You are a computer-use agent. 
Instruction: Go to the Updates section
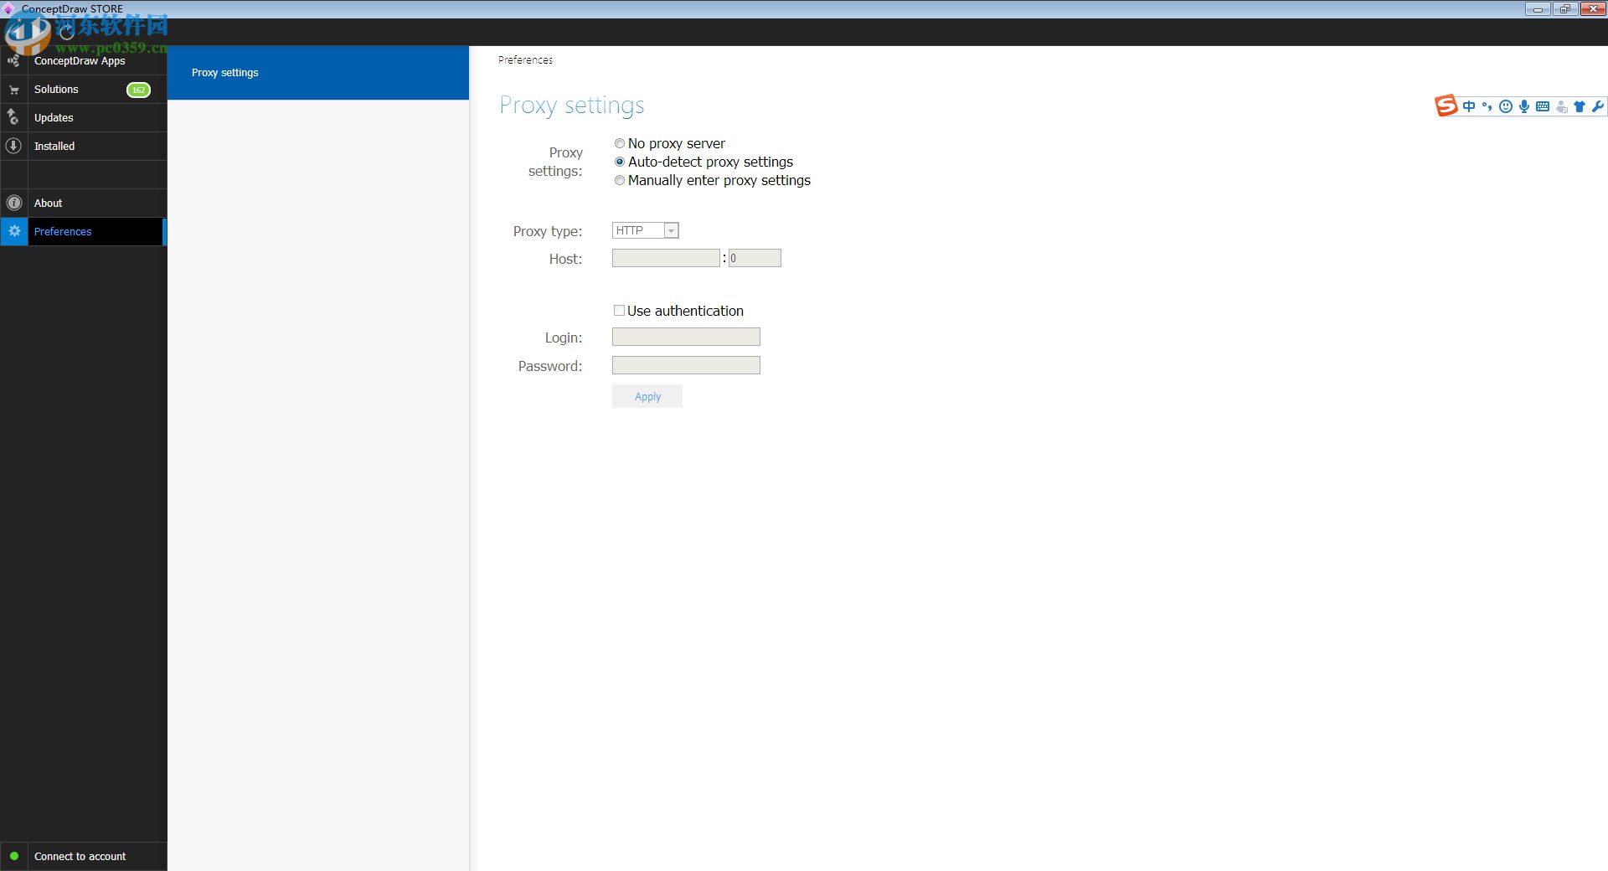point(84,117)
